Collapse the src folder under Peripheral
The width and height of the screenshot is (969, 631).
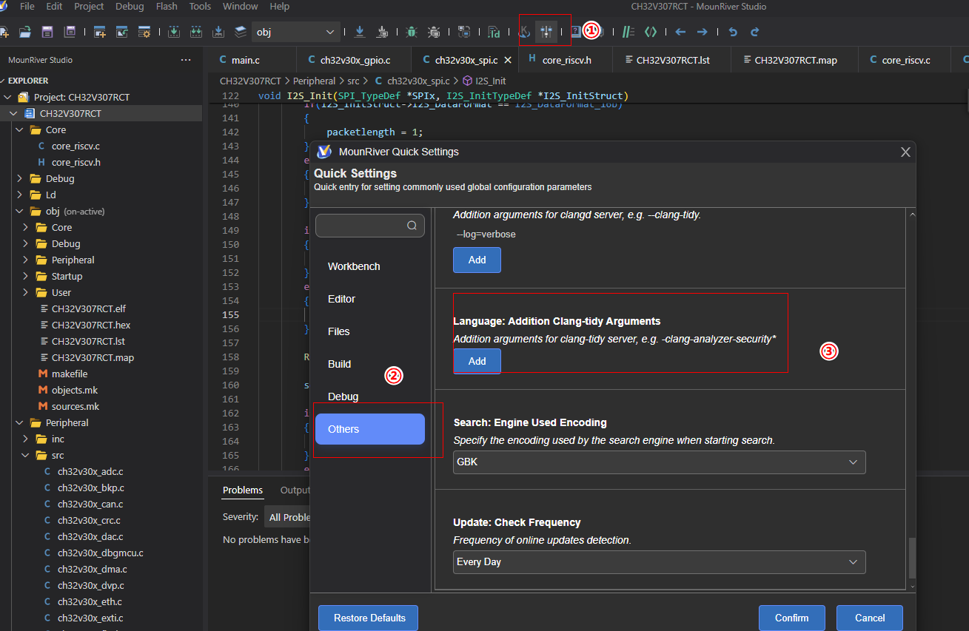26,455
